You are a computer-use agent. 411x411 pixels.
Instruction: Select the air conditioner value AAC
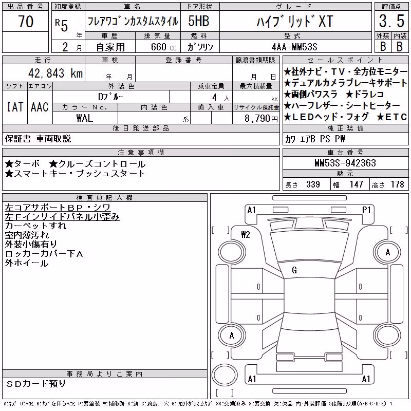coord(40,107)
